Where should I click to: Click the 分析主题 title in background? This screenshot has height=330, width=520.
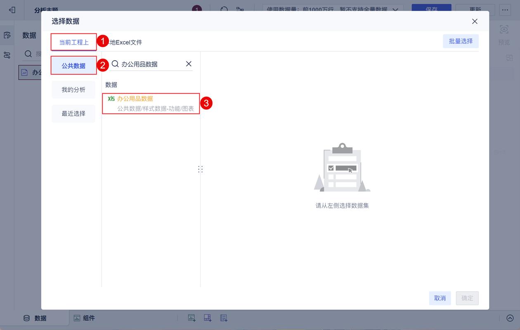coord(46,10)
